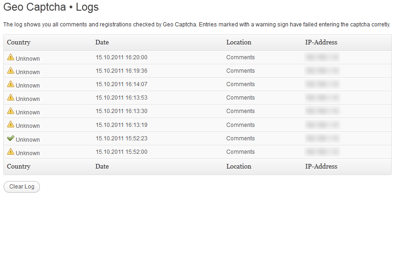Click the bottom IP-Address footer header
The height and width of the screenshot is (270, 396).
click(321, 167)
